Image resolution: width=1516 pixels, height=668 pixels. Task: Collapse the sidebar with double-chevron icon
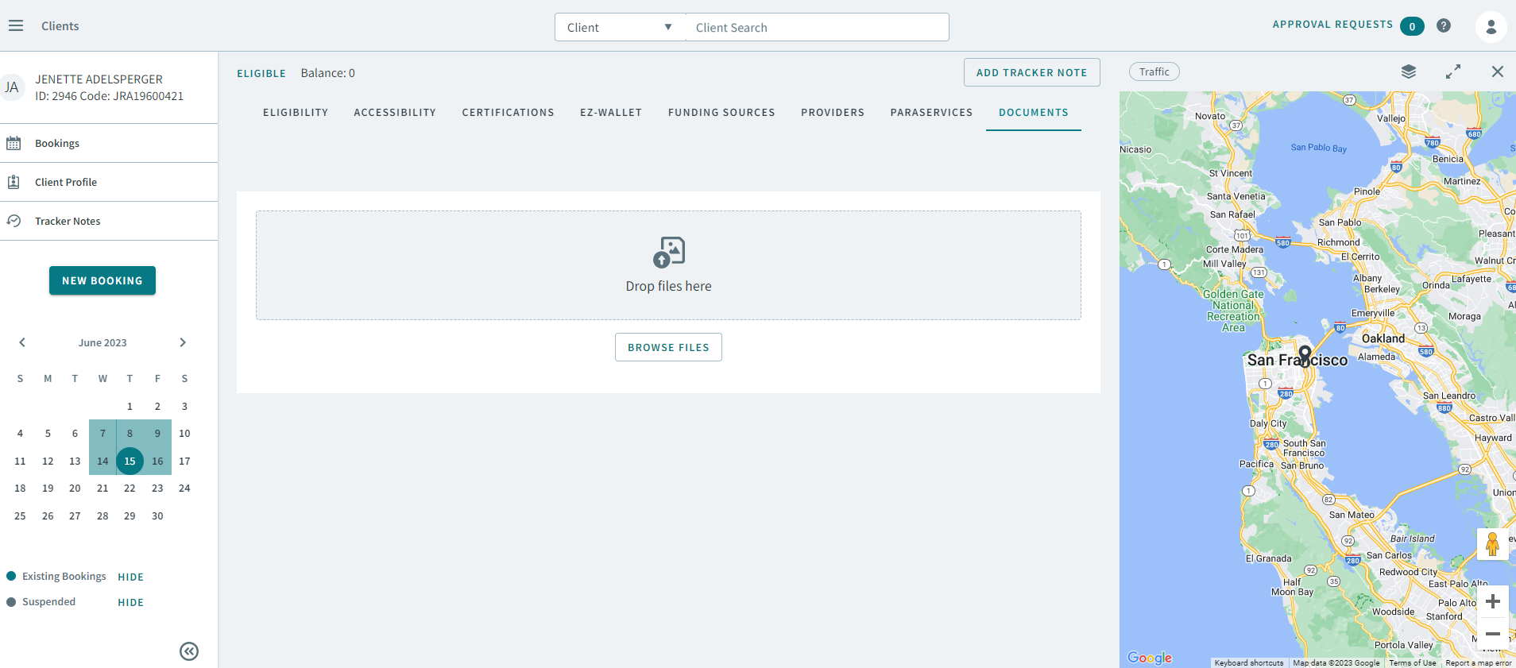point(189,651)
